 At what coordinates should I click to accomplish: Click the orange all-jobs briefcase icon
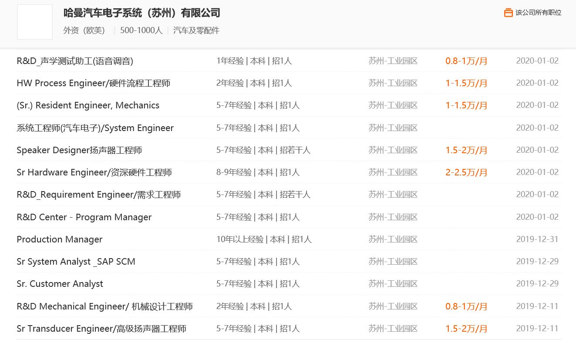tap(508, 13)
